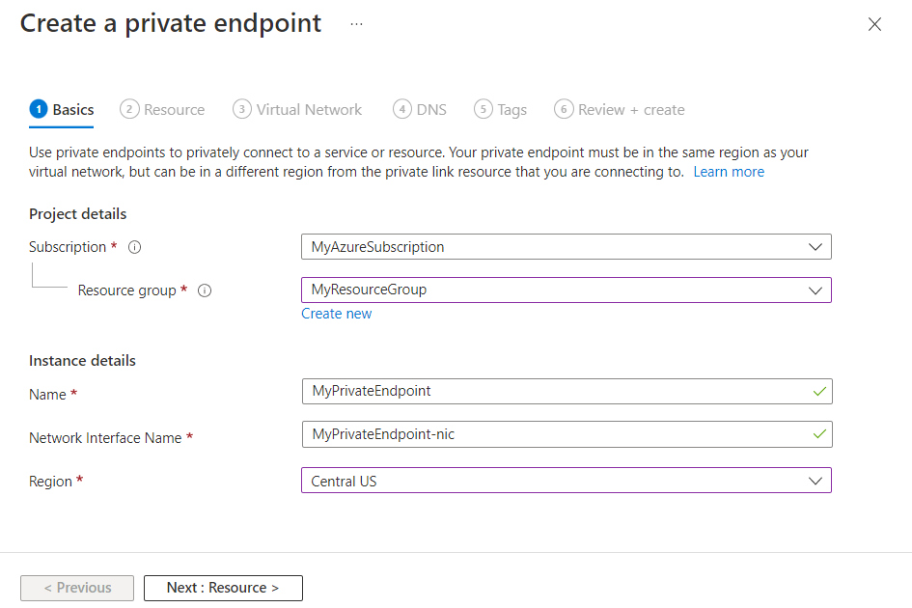Open the Learn more link
Viewport: 912px width, 608px height.
[x=728, y=171]
